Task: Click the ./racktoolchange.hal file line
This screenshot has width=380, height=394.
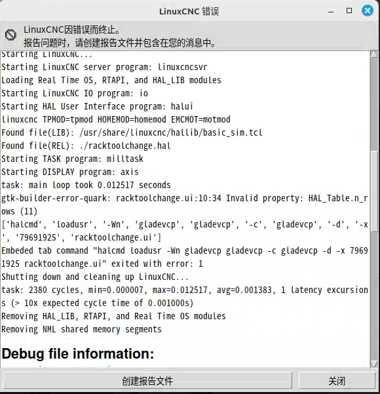Action: click(86, 146)
